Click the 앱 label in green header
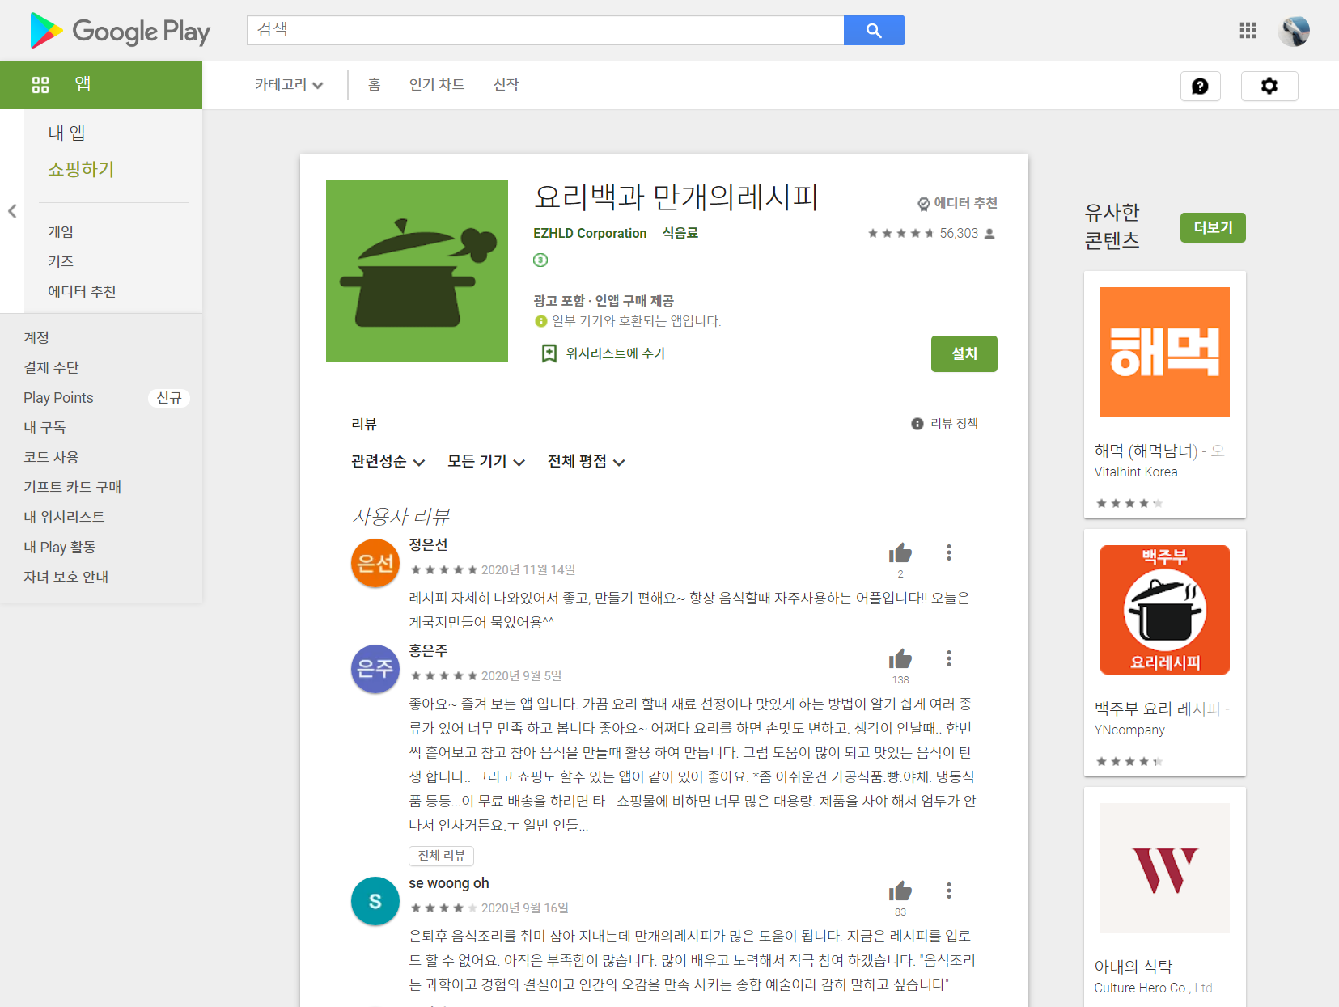 click(83, 84)
